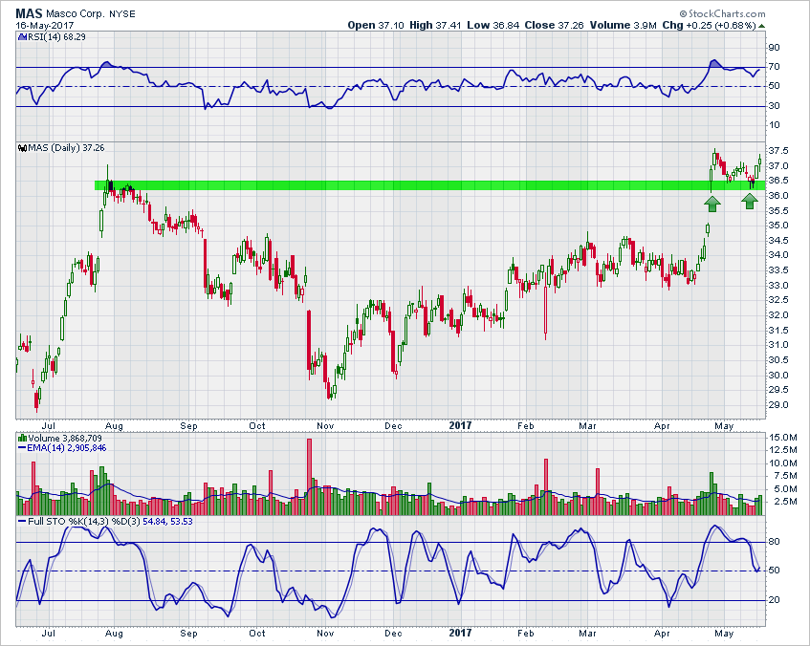Click the MAS (Daily) 37.26 label
The height and width of the screenshot is (646, 810).
click(66, 148)
